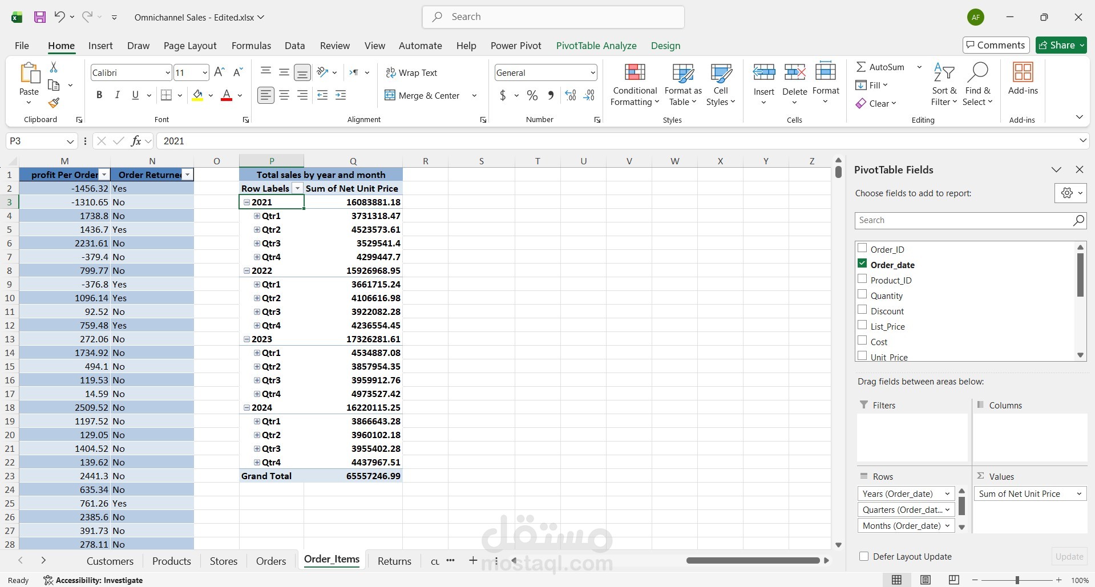Open the Returns worksheet tab
1095x587 pixels.
click(x=393, y=560)
